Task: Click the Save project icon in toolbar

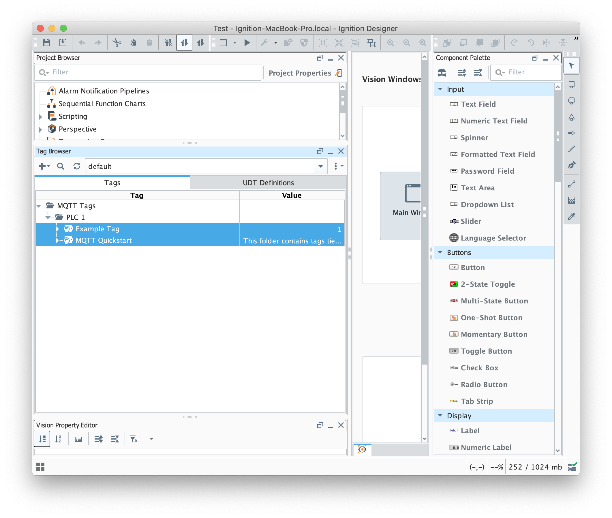Action: tap(47, 43)
